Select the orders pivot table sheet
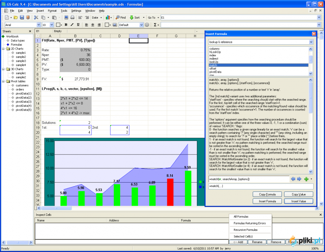 pyautogui.click(x=19, y=89)
